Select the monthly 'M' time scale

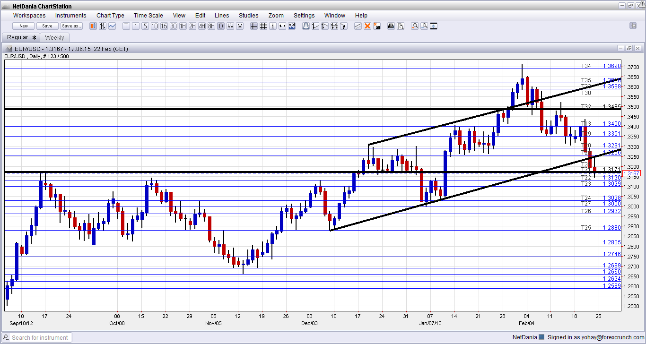(240, 26)
